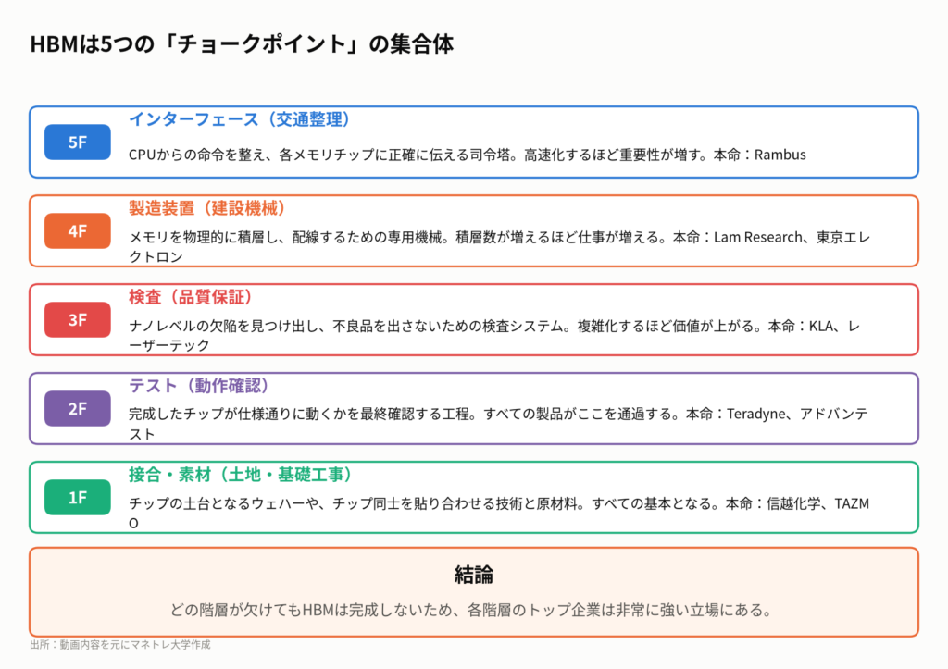948x669 pixels.
Task: Click the 1F description mentioning 信越化学
Action: (x=499, y=513)
